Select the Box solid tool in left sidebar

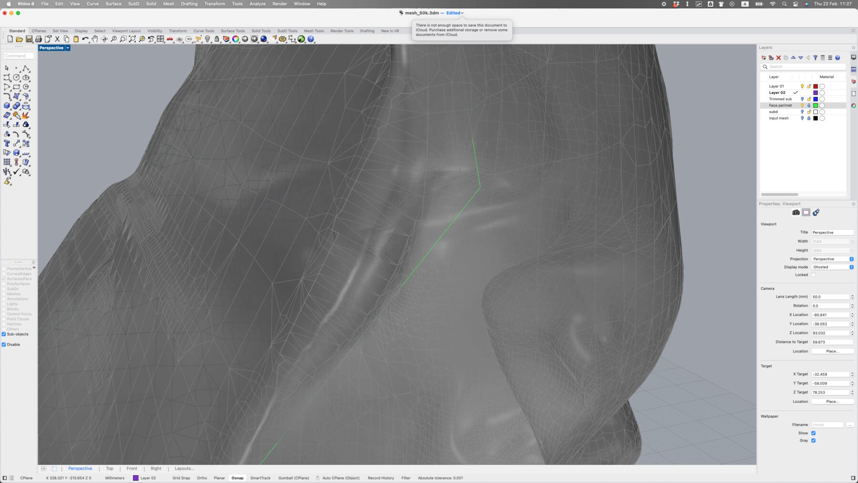coord(7,106)
